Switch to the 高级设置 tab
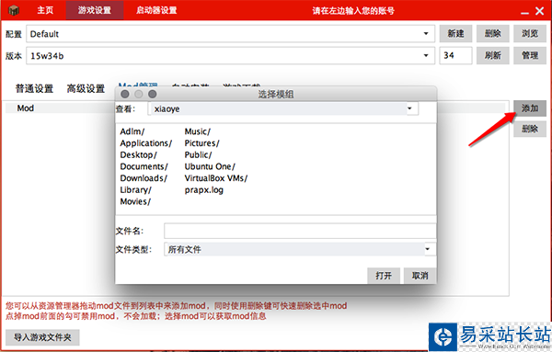Viewport: 552px width, 352px height. point(86,88)
